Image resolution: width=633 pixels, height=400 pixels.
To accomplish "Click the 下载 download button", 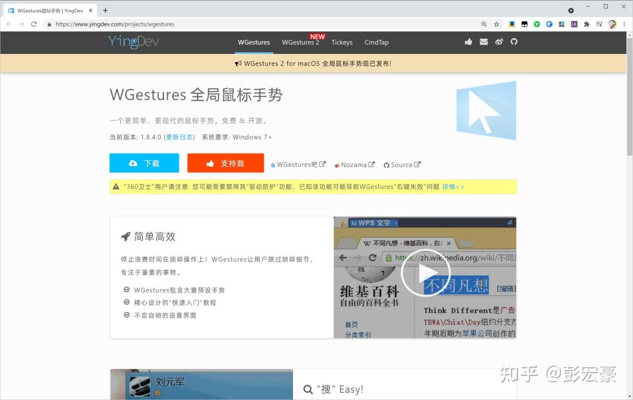I will pyautogui.click(x=144, y=163).
